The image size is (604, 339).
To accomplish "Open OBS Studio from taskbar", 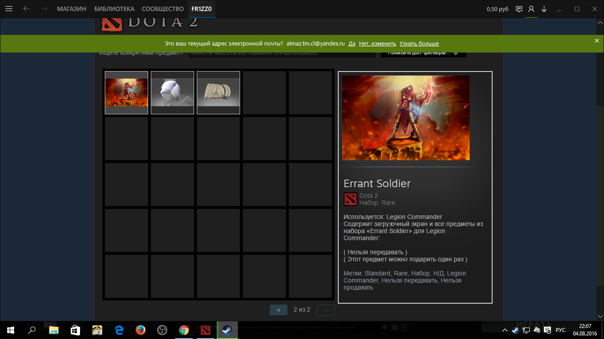I will pyautogui.click(x=162, y=330).
